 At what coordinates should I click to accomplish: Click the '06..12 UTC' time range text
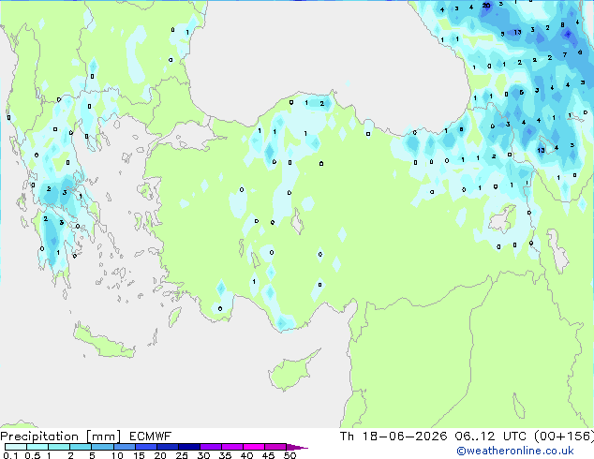click(x=491, y=437)
